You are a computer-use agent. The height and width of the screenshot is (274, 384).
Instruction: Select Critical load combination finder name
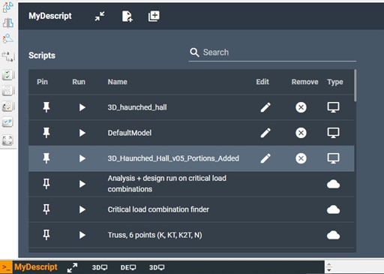[158, 209]
